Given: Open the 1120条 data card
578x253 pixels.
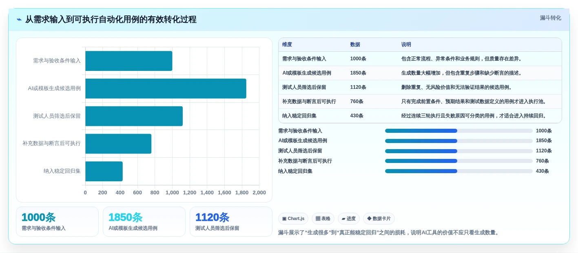Looking at the screenshot, I should click(231, 222).
